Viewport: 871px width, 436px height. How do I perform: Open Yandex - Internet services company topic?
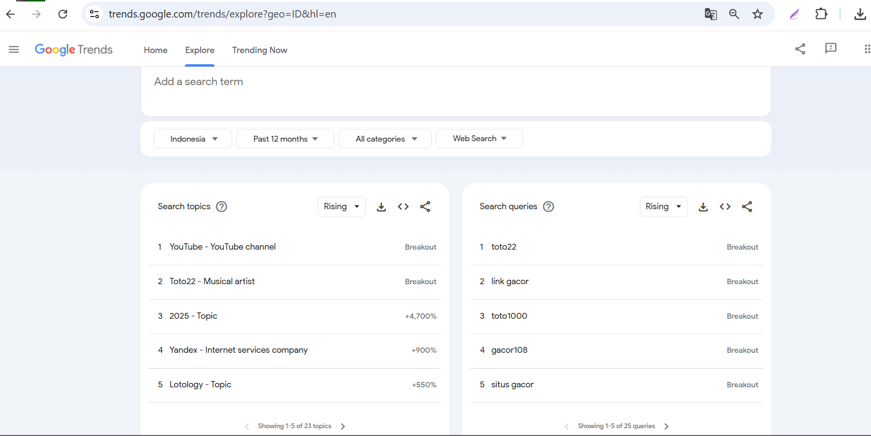tap(238, 350)
